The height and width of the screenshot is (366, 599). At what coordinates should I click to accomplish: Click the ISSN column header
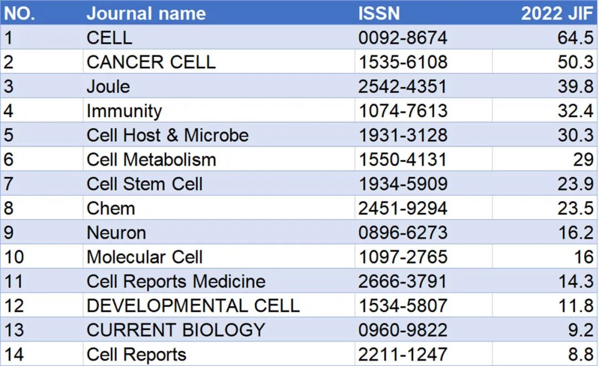click(423, 13)
